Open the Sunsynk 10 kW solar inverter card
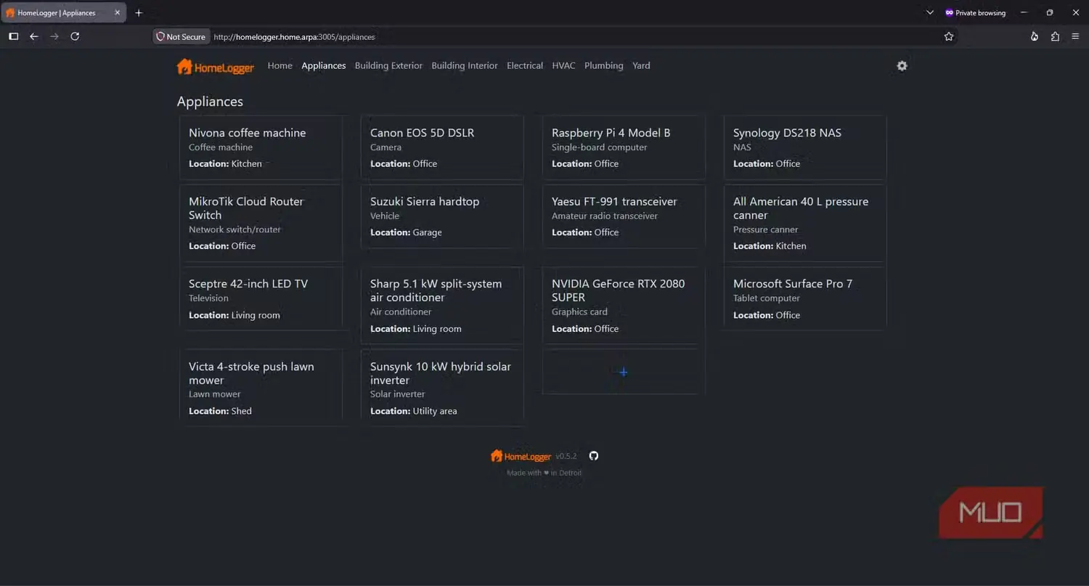 tap(442, 388)
